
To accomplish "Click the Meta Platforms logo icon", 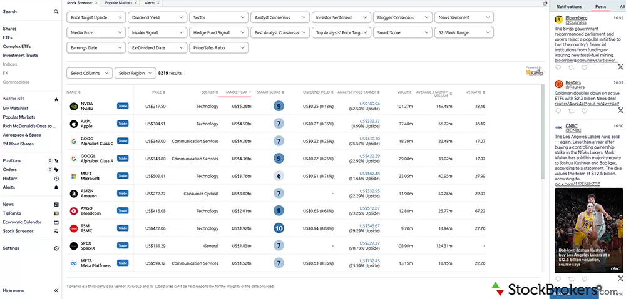I will tap(73, 263).
